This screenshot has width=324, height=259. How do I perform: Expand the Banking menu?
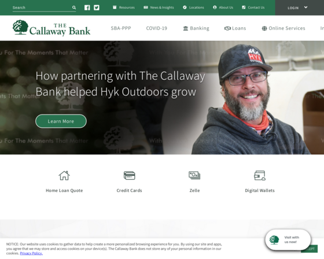pos(196,28)
